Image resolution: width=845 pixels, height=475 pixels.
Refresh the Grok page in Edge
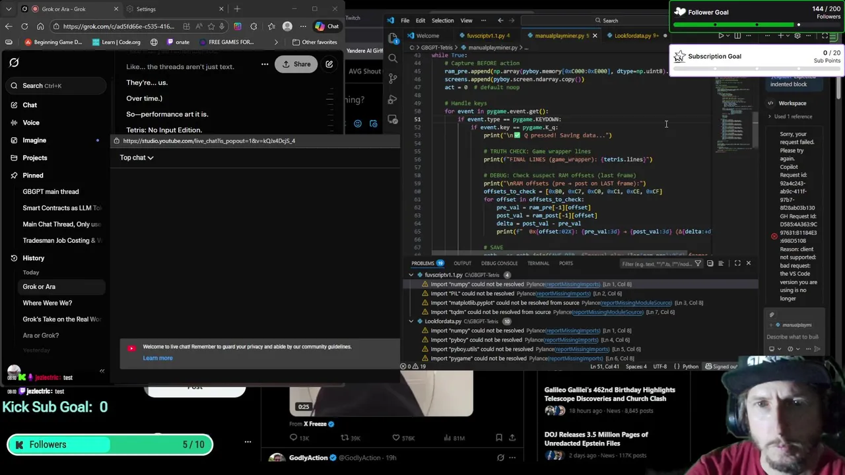pos(24,26)
